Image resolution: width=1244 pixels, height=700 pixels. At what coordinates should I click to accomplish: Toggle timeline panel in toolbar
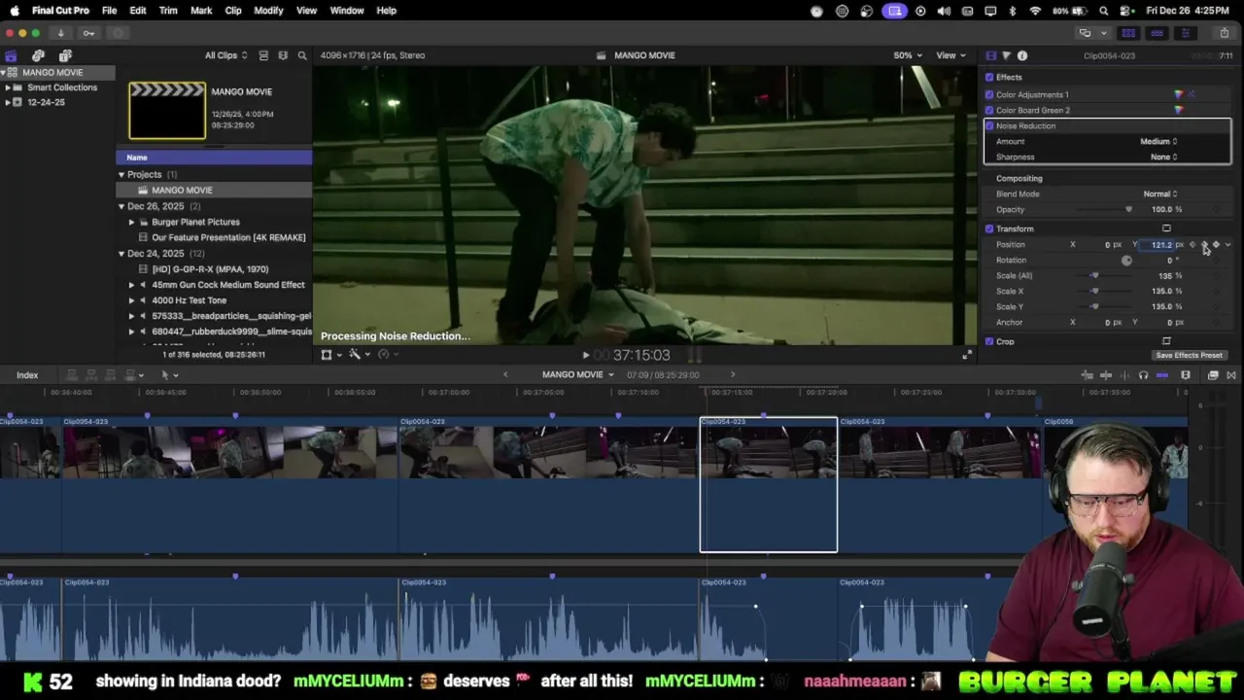[x=1157, y=33]
